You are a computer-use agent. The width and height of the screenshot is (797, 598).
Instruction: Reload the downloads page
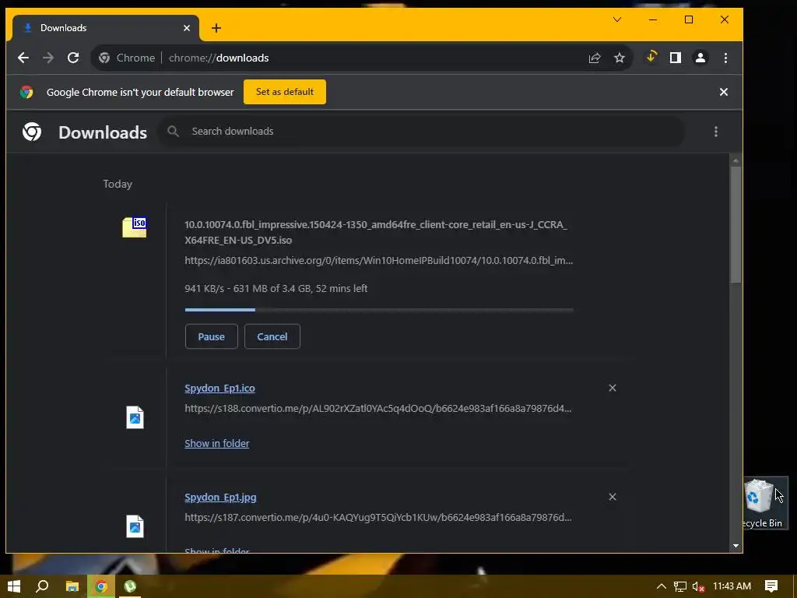pyautogui.click(x=73, y=58)
